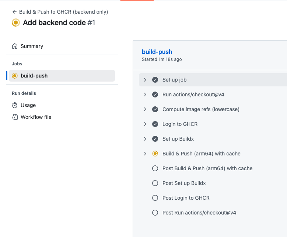Click the in-progress status icon beside build-push job
Viewport: 287px width, 237px height.
pos(15,76)
